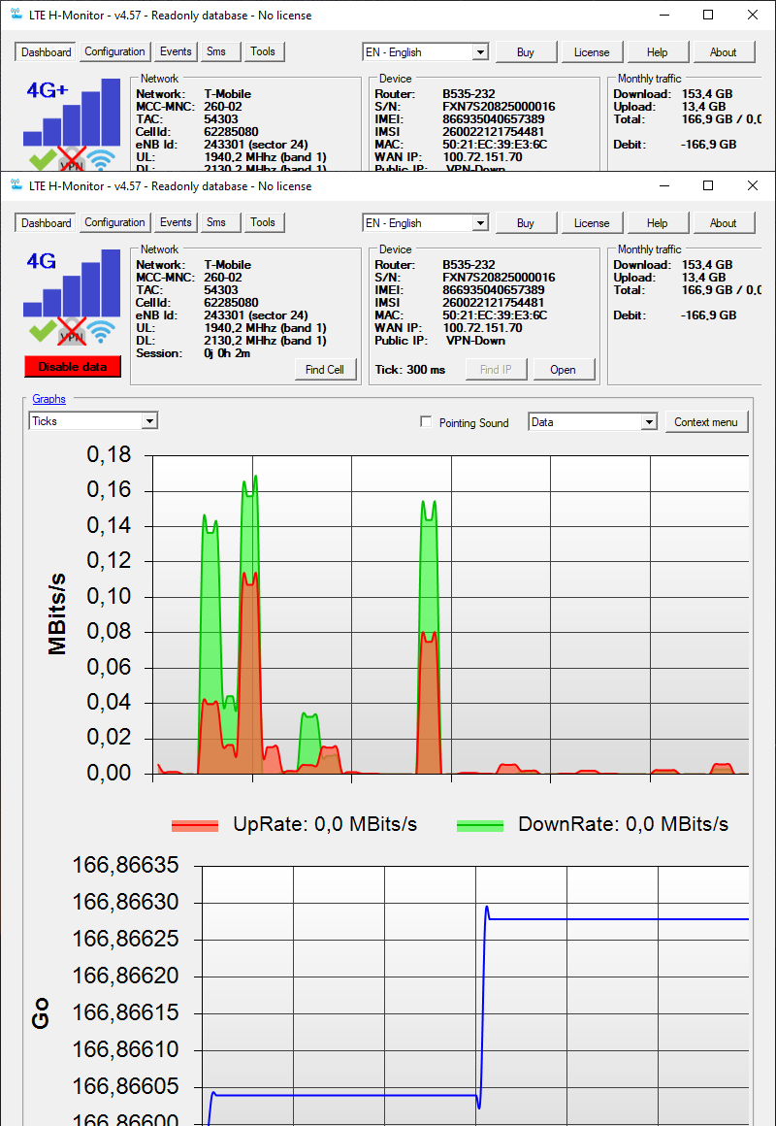
Task: Open Events tab in front window
Action: pyautogui.click(x=176, y=222)
